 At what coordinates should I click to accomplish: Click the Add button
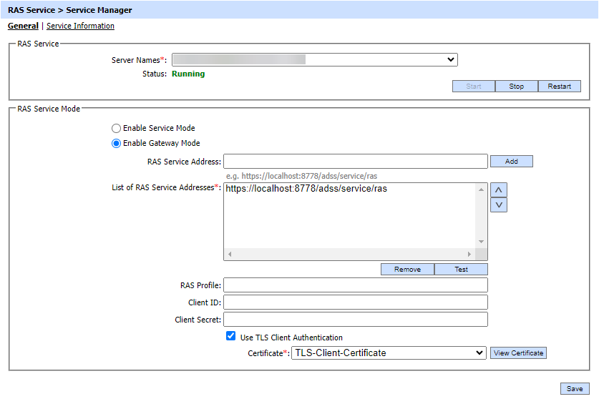(x=511, y=162)
